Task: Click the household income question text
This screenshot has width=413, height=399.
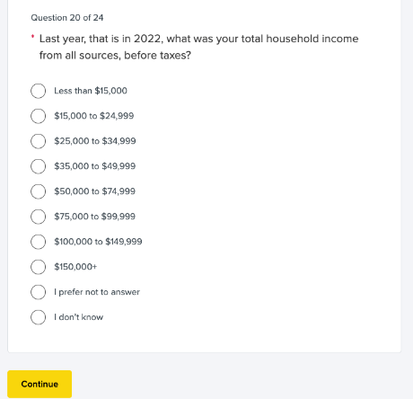Action: 198,47
